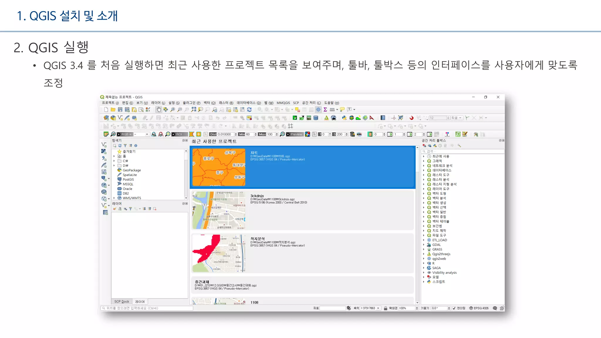Toggle the scale lock icon

386,308
